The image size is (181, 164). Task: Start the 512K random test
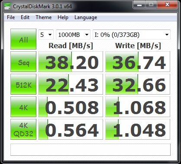click(x=23, y=84)
